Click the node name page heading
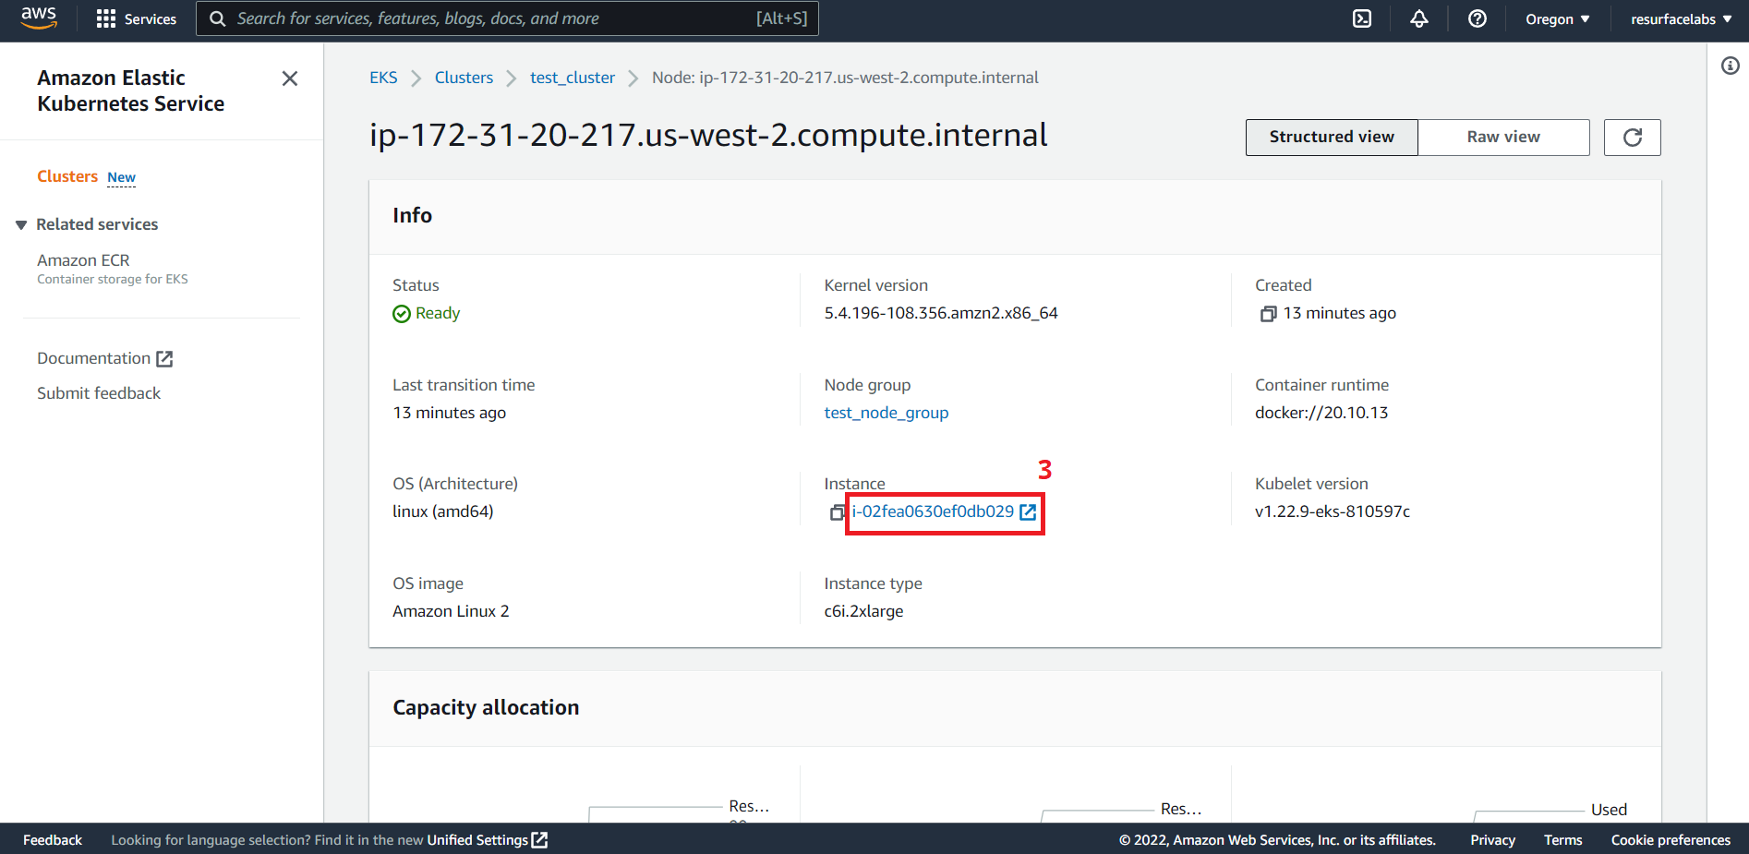Viewport: 1749px width, 854px height. click(708, 135)
